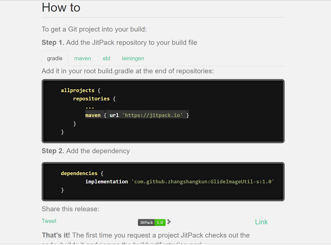Click the green 1.0 version label
Screen dimensions: 331x245
coord(160,222)
